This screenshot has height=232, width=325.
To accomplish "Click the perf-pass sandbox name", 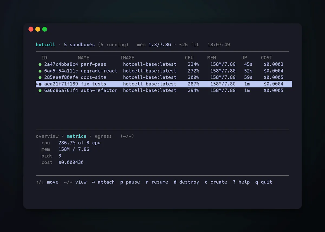I will click(x=93, y=64).
